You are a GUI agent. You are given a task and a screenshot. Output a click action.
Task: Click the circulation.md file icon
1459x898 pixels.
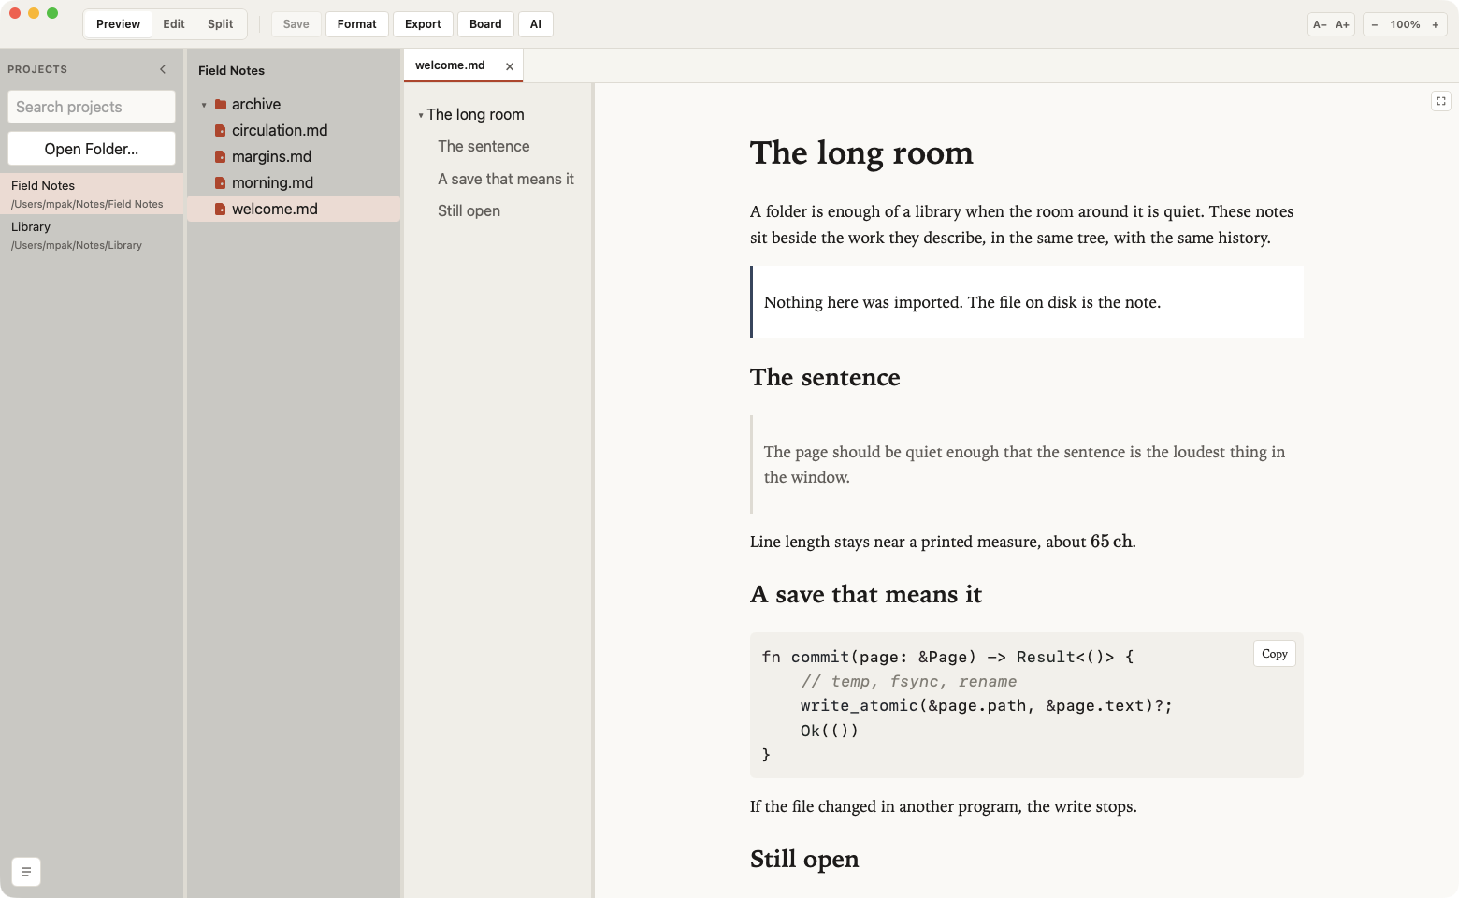(221, 131)
